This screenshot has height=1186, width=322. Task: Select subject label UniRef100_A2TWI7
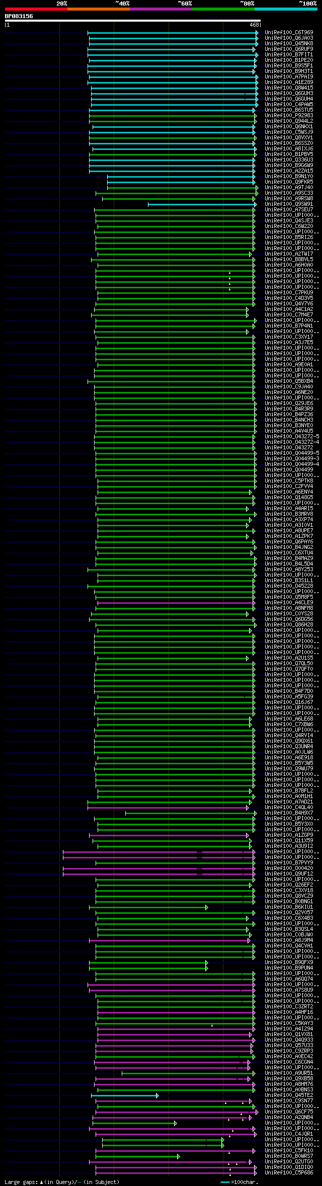pyautogui.click(x=289, y=254)
